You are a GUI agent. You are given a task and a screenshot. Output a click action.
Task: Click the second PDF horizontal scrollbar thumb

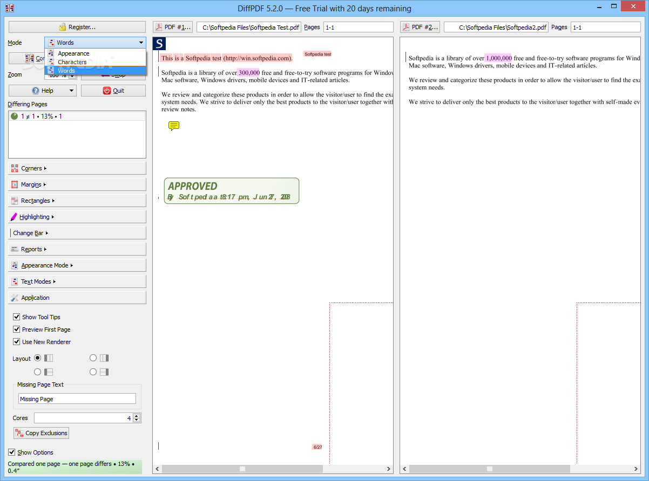click(490, 469)
